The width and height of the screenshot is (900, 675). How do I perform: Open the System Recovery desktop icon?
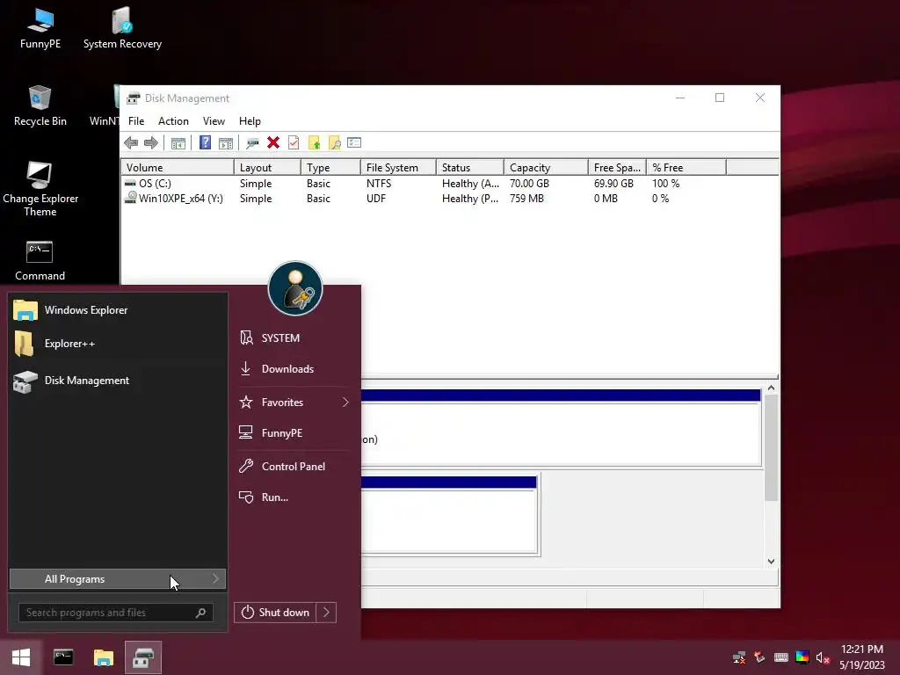(122, 29)
